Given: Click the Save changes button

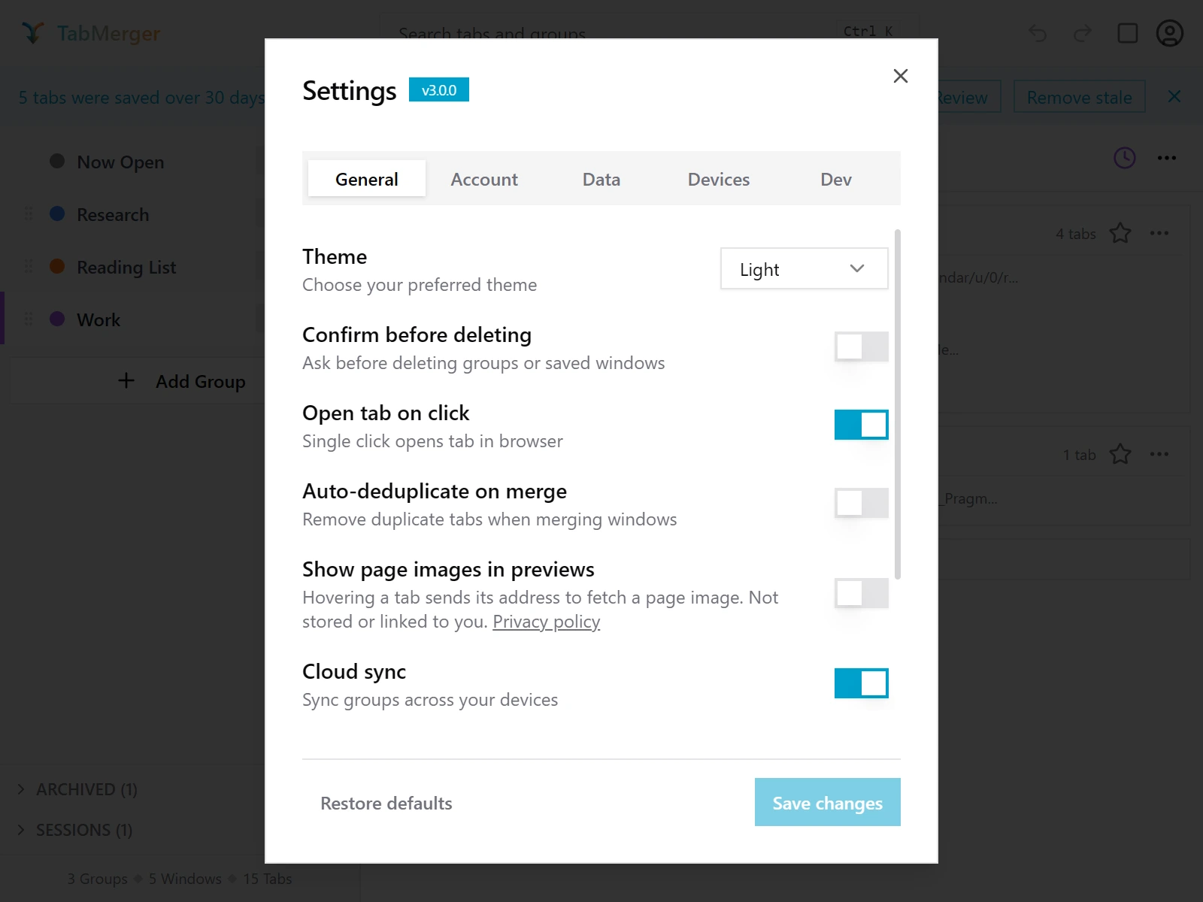Looking at the screenshot, I should (x=827, y=802).
